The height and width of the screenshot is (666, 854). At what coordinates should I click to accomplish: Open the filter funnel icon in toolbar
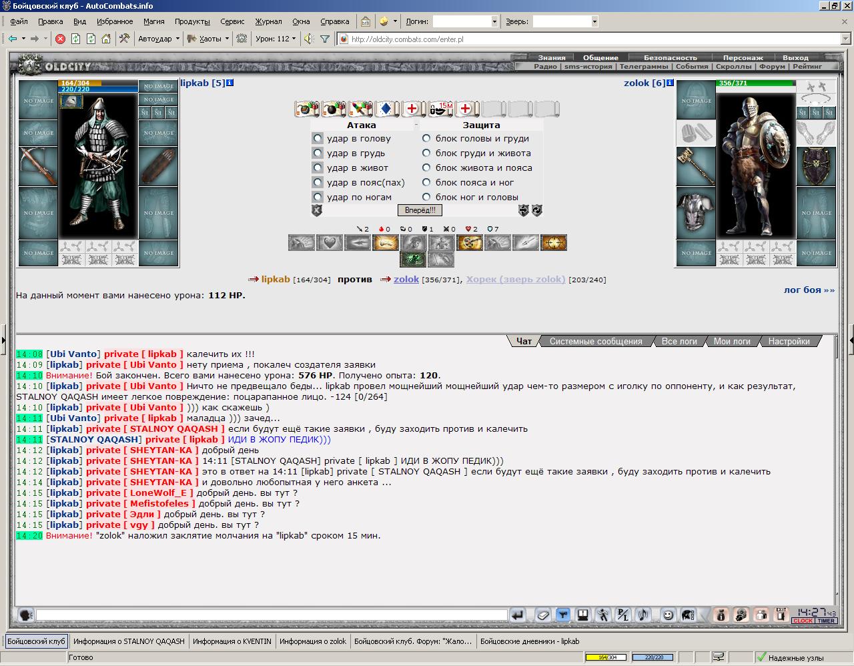point(325,39)
